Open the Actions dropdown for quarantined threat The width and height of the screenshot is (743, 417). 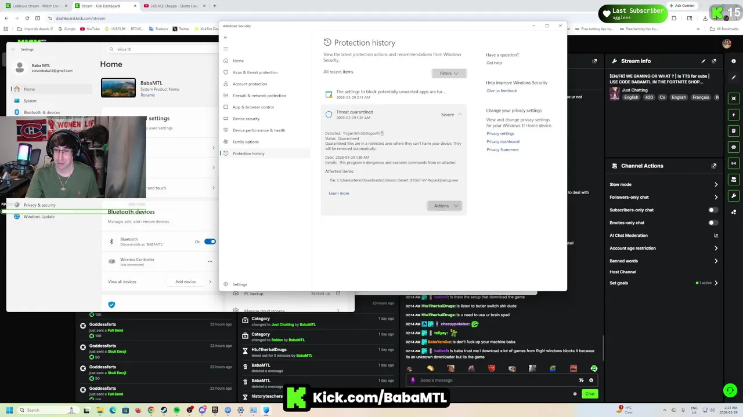pos(445,206)
